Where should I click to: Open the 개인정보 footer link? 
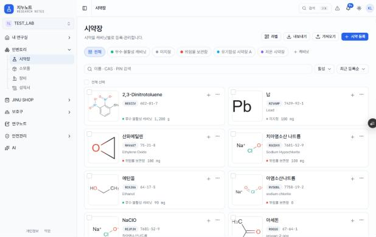tap(32, 231)
